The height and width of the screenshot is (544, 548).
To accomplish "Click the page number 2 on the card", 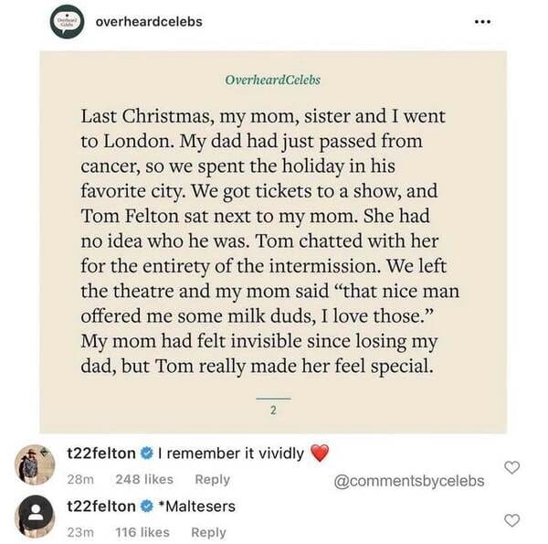I will 273,411.
